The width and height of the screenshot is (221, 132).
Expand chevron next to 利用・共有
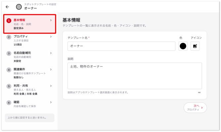[x=51, y=86]
